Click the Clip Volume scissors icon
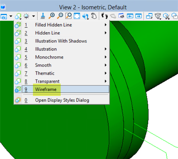The width and height of the screenshot is (178, 159). [166, 16]
